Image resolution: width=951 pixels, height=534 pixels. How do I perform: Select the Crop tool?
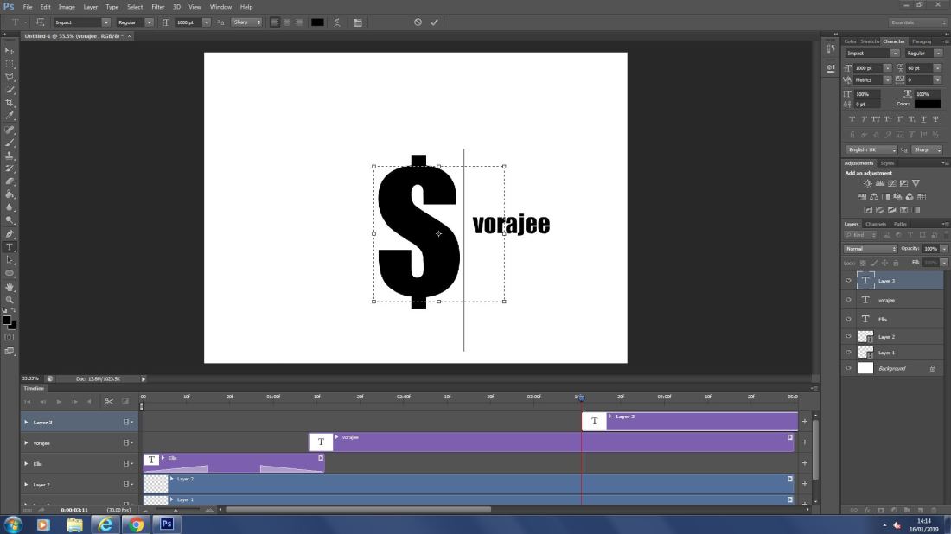point(10,102)
